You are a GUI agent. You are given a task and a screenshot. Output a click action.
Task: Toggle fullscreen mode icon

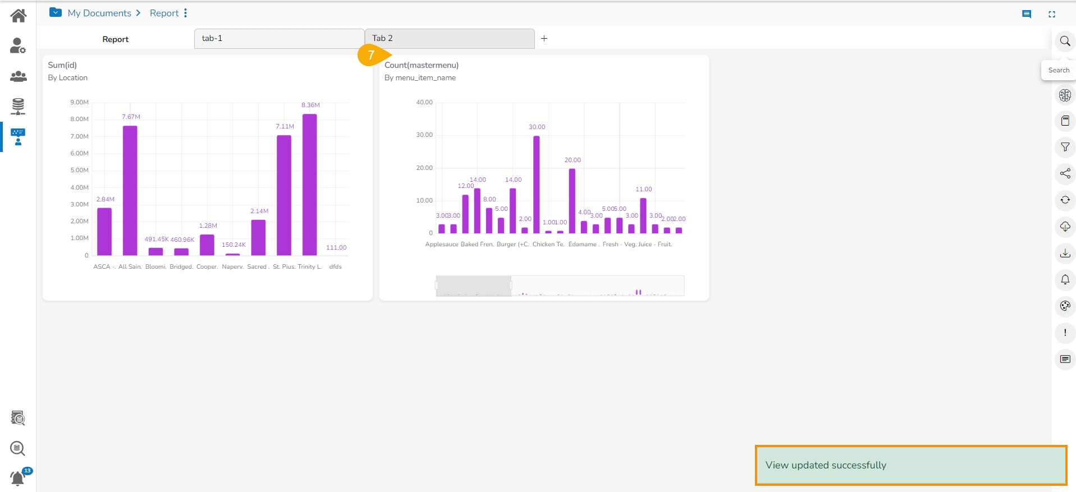1052,14
